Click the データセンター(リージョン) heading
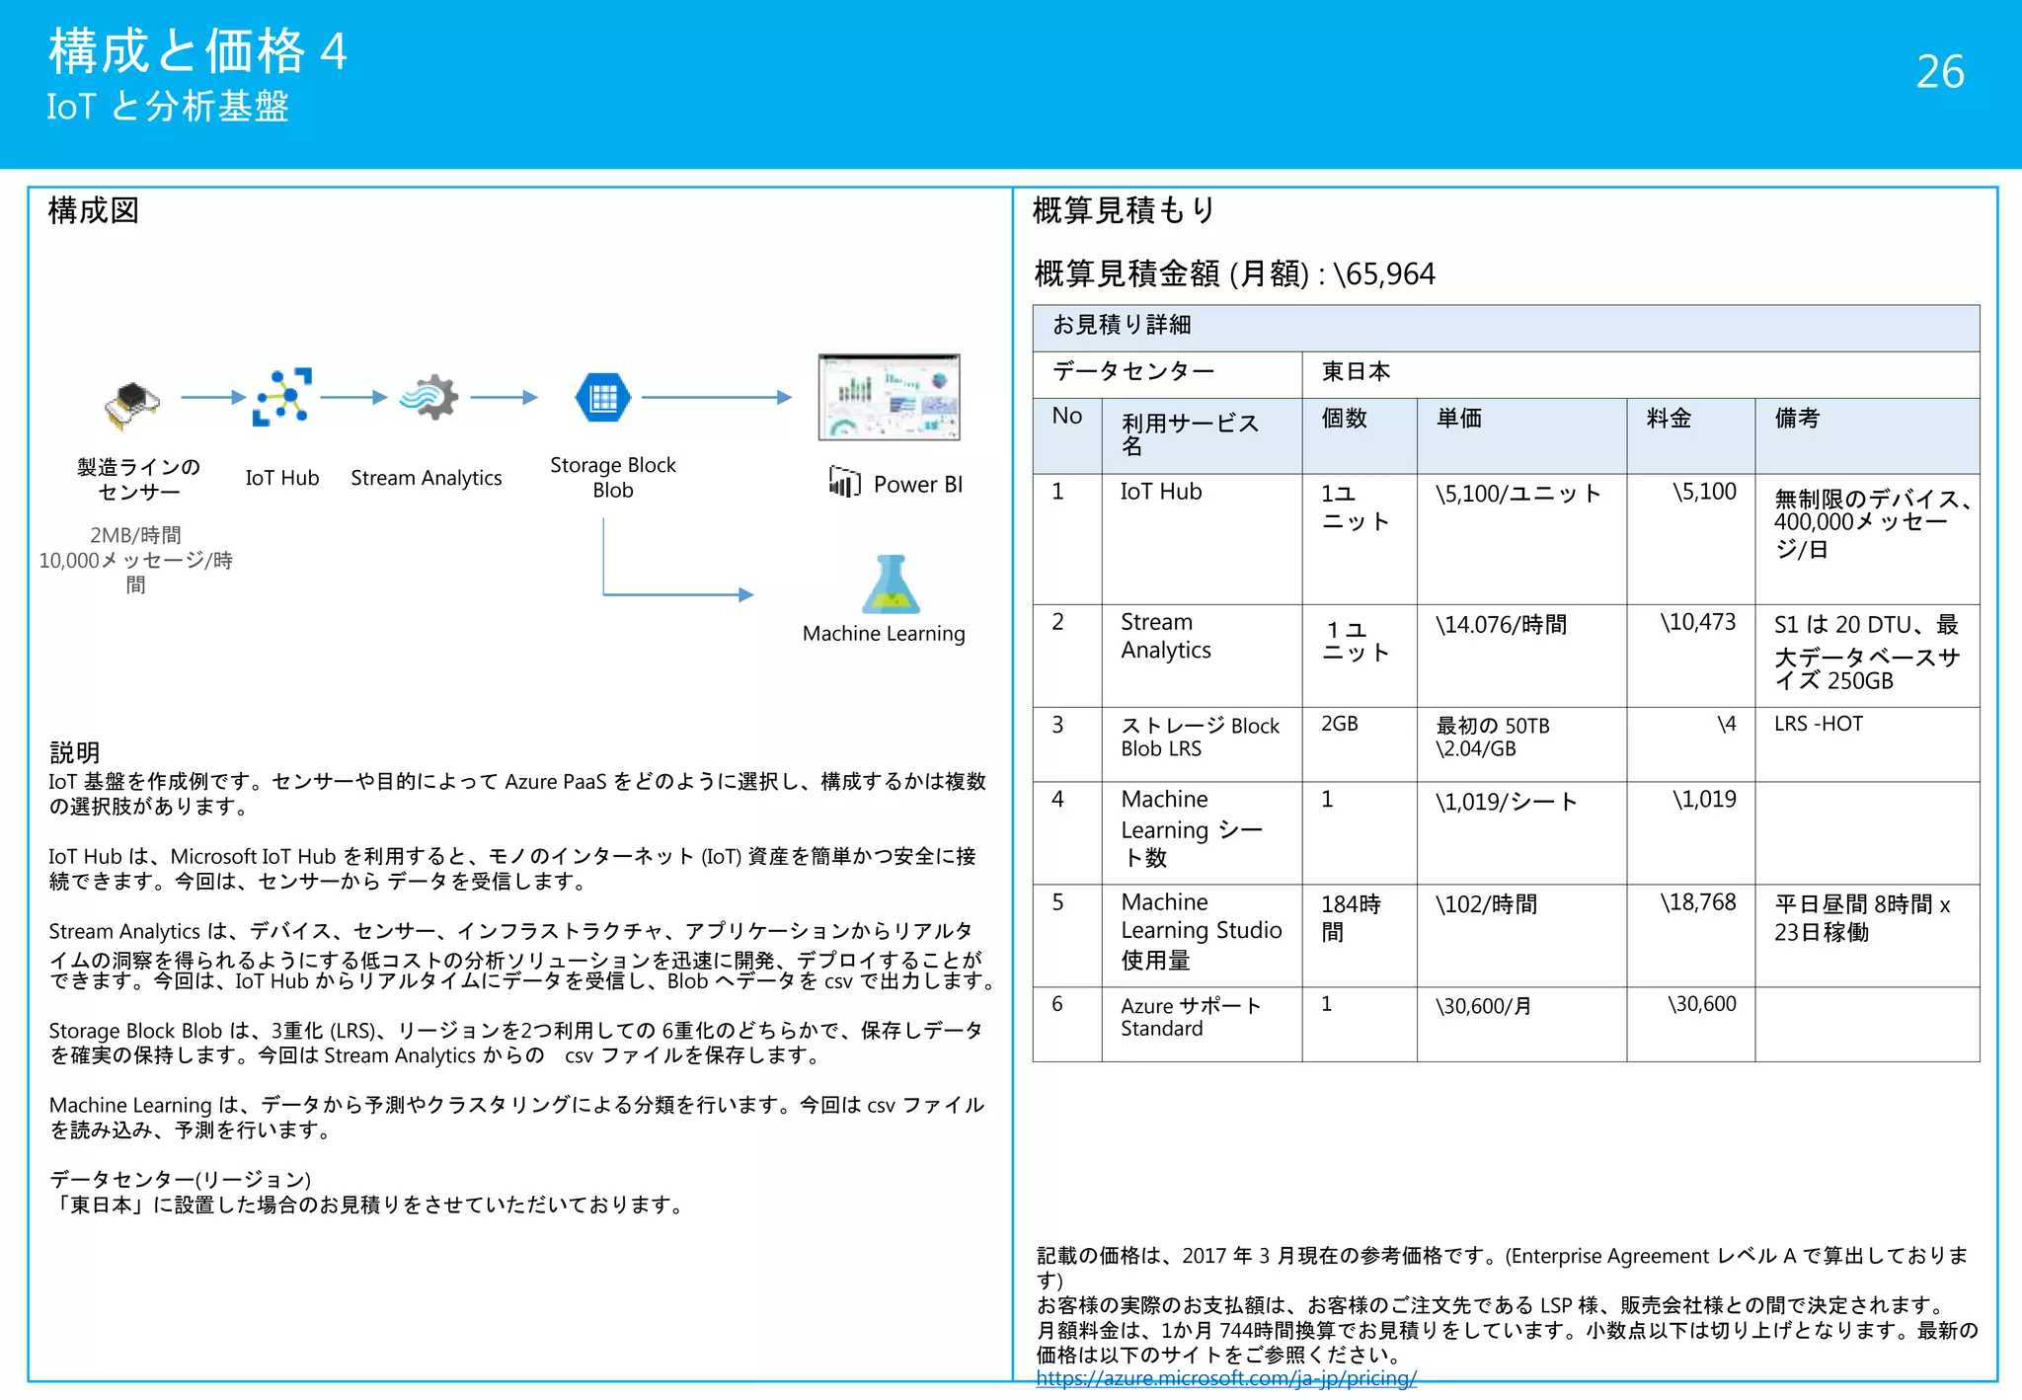 180,1180
